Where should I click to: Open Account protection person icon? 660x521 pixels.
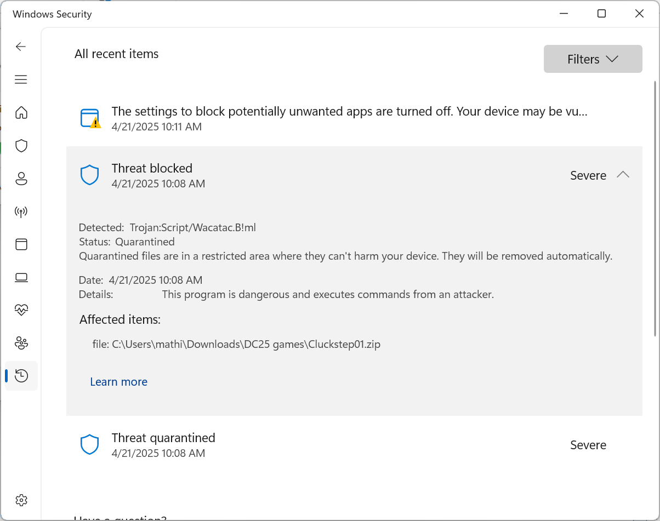[x=21, y=179]
